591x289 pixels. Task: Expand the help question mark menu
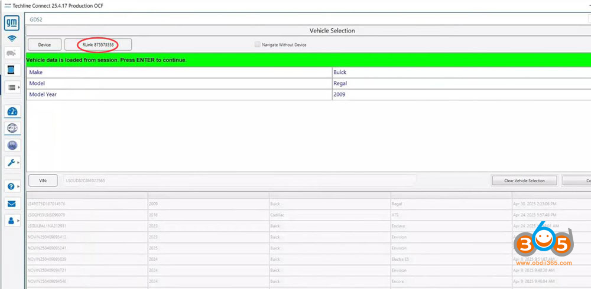(x=13, y=186)
